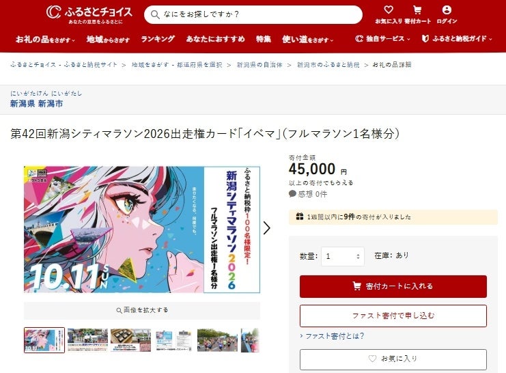The width and height of the screenshot is (506, 373).
Task: Click the 数量 quantity stepper arrows
Action: (358, 256)
